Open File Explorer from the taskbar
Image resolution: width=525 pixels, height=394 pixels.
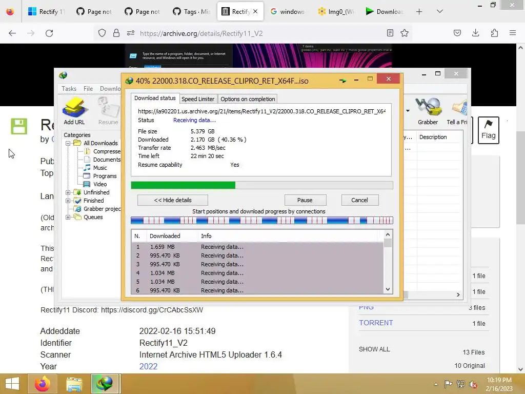(74, 384)
